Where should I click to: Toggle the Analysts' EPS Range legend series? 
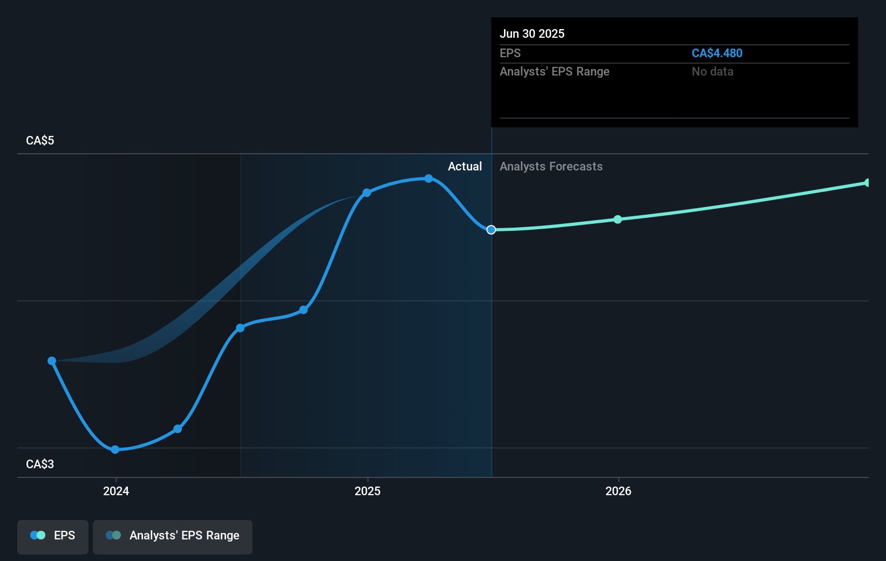pyautogui.click(x=173, y=536)
